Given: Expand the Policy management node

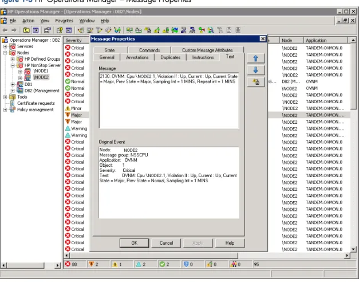Looking at the screenshot, I should tap(5, 109).
